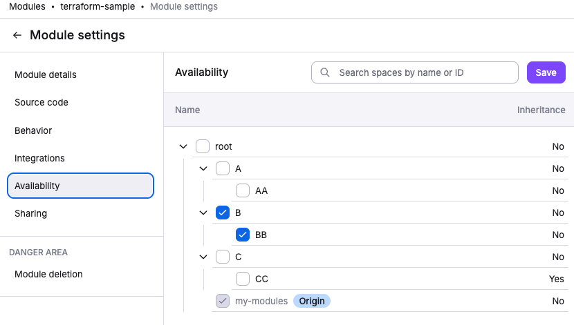The width and height of the screenshot is (574, 325).
Task: Click the back arrow beside Module settings
Action: pos(17,35)
